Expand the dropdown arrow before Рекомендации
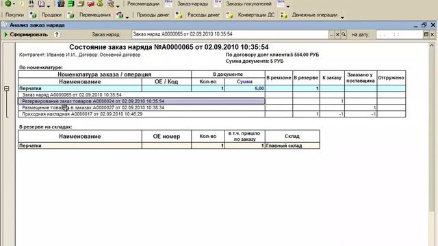Viewport: 438px width, 246px height. tap(118, 6)
